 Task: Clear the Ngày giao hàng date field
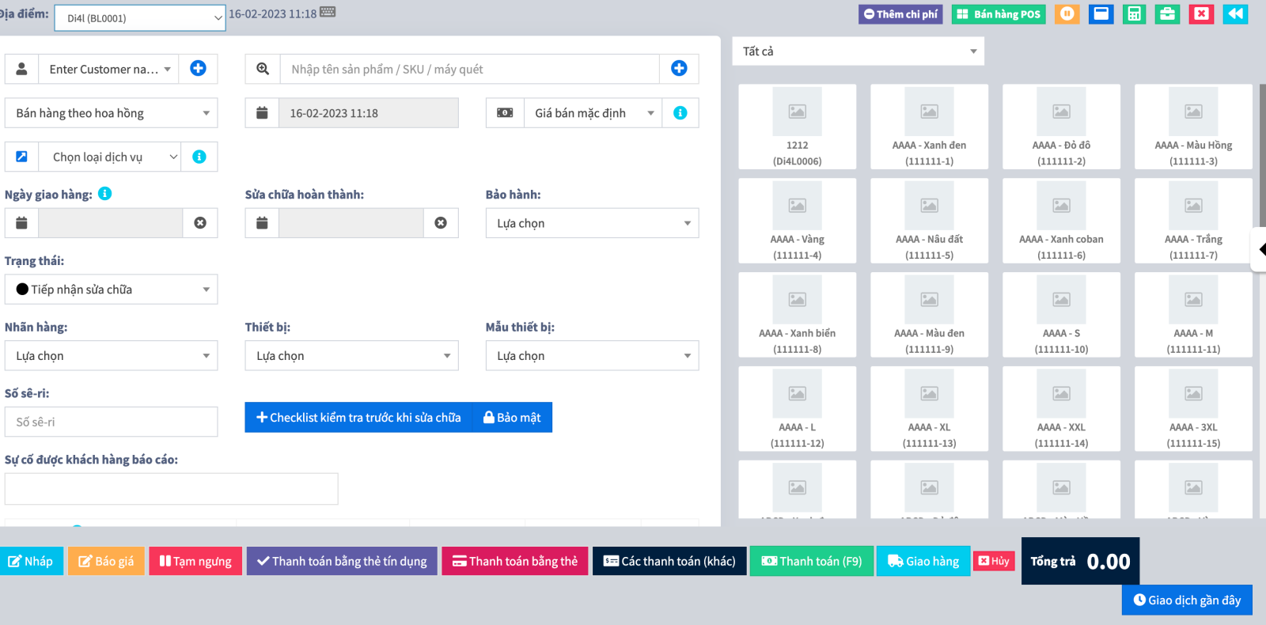[200, 223]
